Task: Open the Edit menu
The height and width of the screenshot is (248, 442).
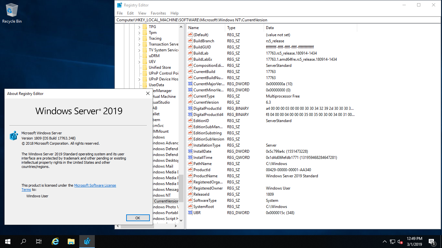Action: (130, 13)
